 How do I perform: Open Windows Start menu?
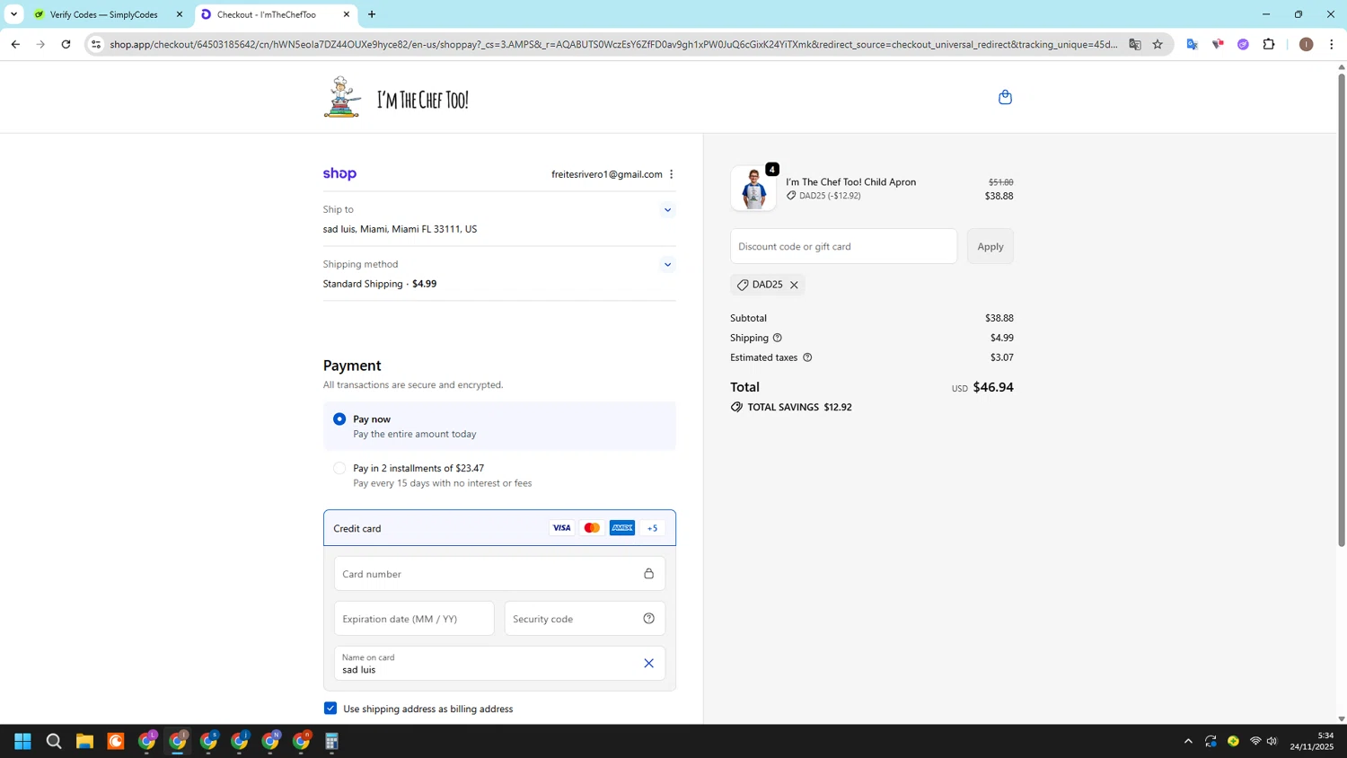coord(23,741)
